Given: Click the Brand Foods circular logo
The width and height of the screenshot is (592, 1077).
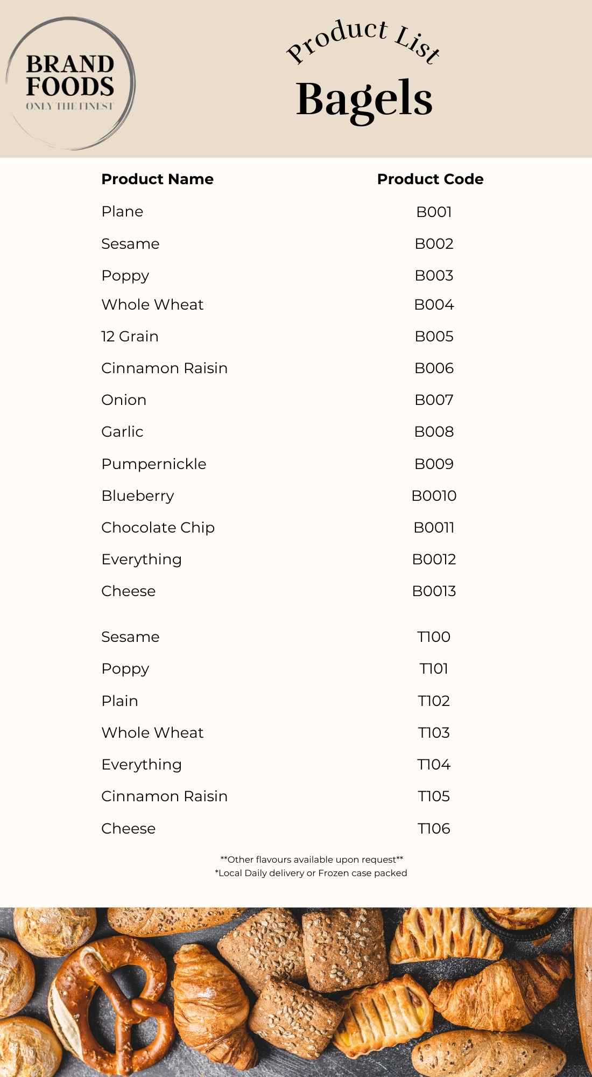Looking at the screenshot, I should [70, 83].
